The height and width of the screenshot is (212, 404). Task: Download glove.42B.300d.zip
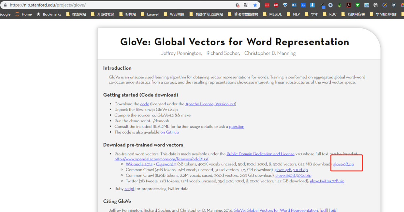coord(291,170)
